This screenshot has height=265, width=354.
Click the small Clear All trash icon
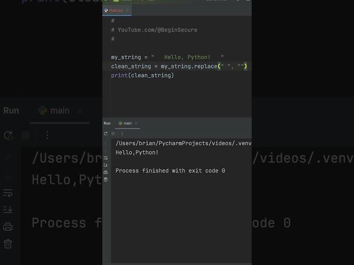106,179
